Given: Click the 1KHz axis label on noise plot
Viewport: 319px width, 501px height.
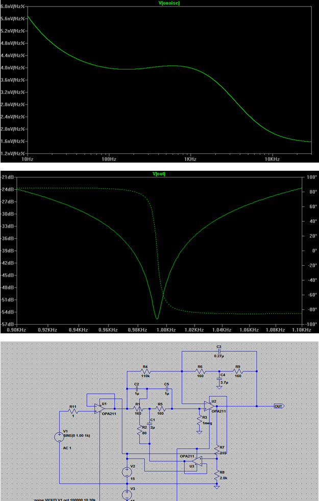Looking at the screenshot, I should (x=190, y=159).
